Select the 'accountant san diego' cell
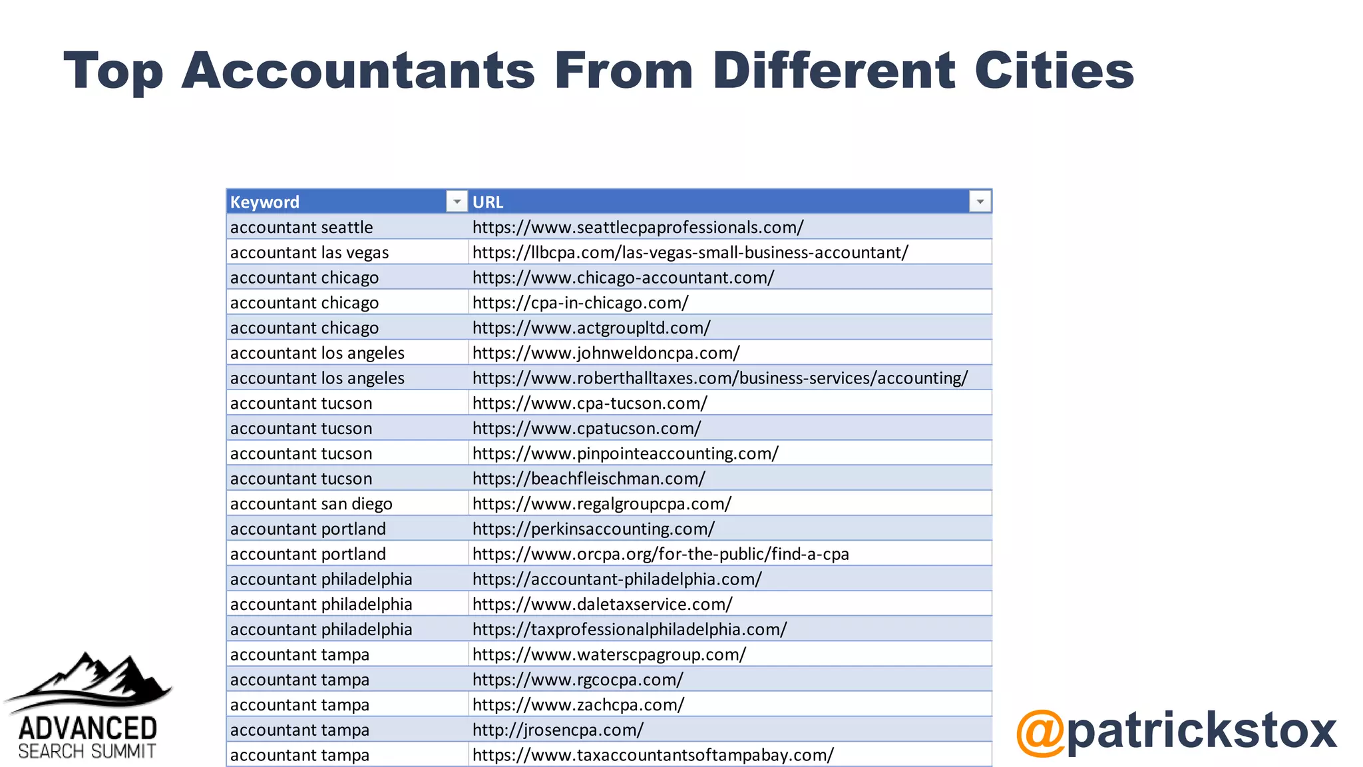Image resolution: width=1363 pixels, height=767 pixels. (x=347, y=503)
